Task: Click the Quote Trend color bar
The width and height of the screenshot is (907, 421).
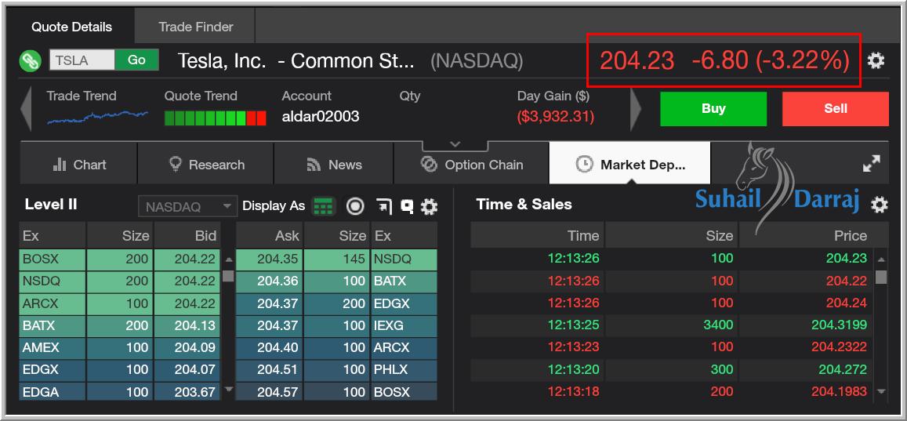Action: pos(215,118)
